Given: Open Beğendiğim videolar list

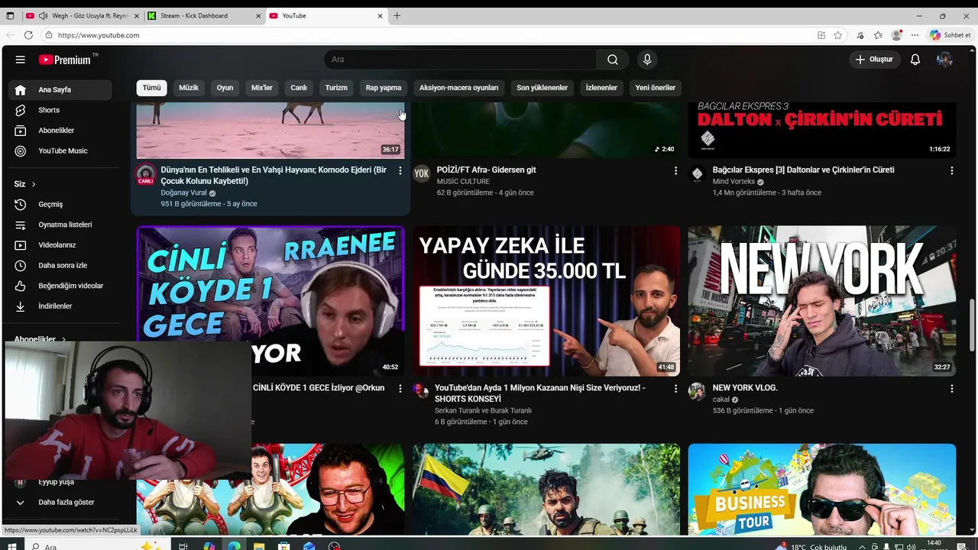Looking at the screenshot, I should click(x=60, y=286).
